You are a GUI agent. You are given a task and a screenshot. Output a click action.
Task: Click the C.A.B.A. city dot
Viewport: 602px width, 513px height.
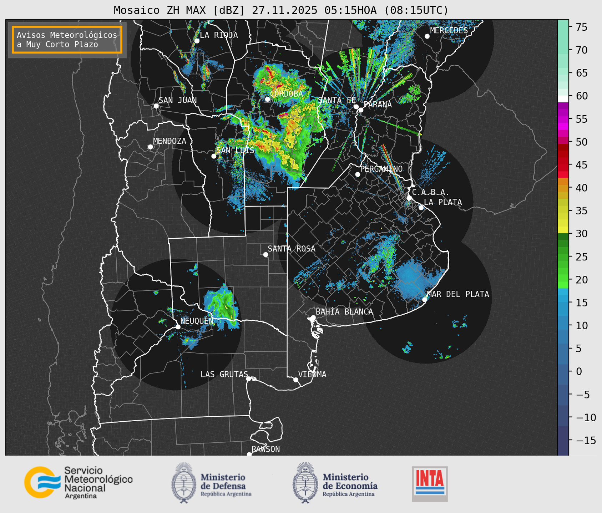tap(409, 198)
